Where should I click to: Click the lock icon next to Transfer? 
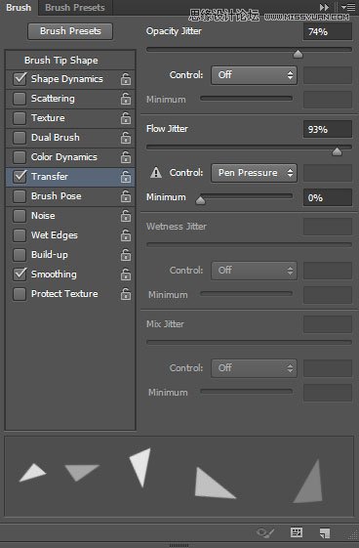tap(126, 177)
